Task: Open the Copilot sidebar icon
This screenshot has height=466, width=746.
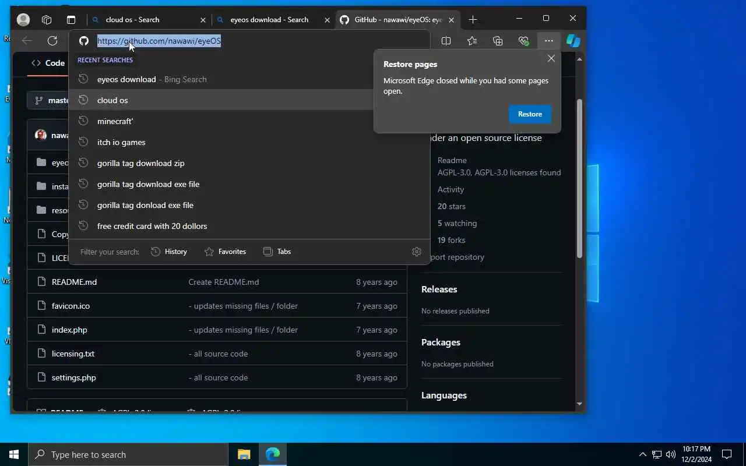Action: pos(573,41)
